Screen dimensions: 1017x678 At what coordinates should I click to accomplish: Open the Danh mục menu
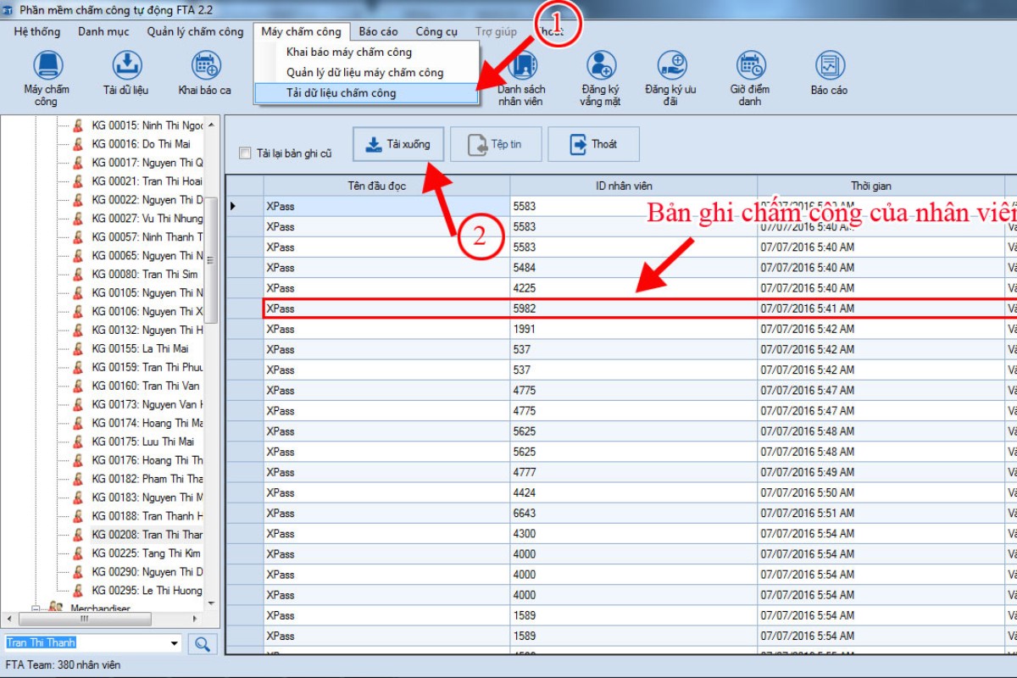pyautogui.click(x=103, y=31)
